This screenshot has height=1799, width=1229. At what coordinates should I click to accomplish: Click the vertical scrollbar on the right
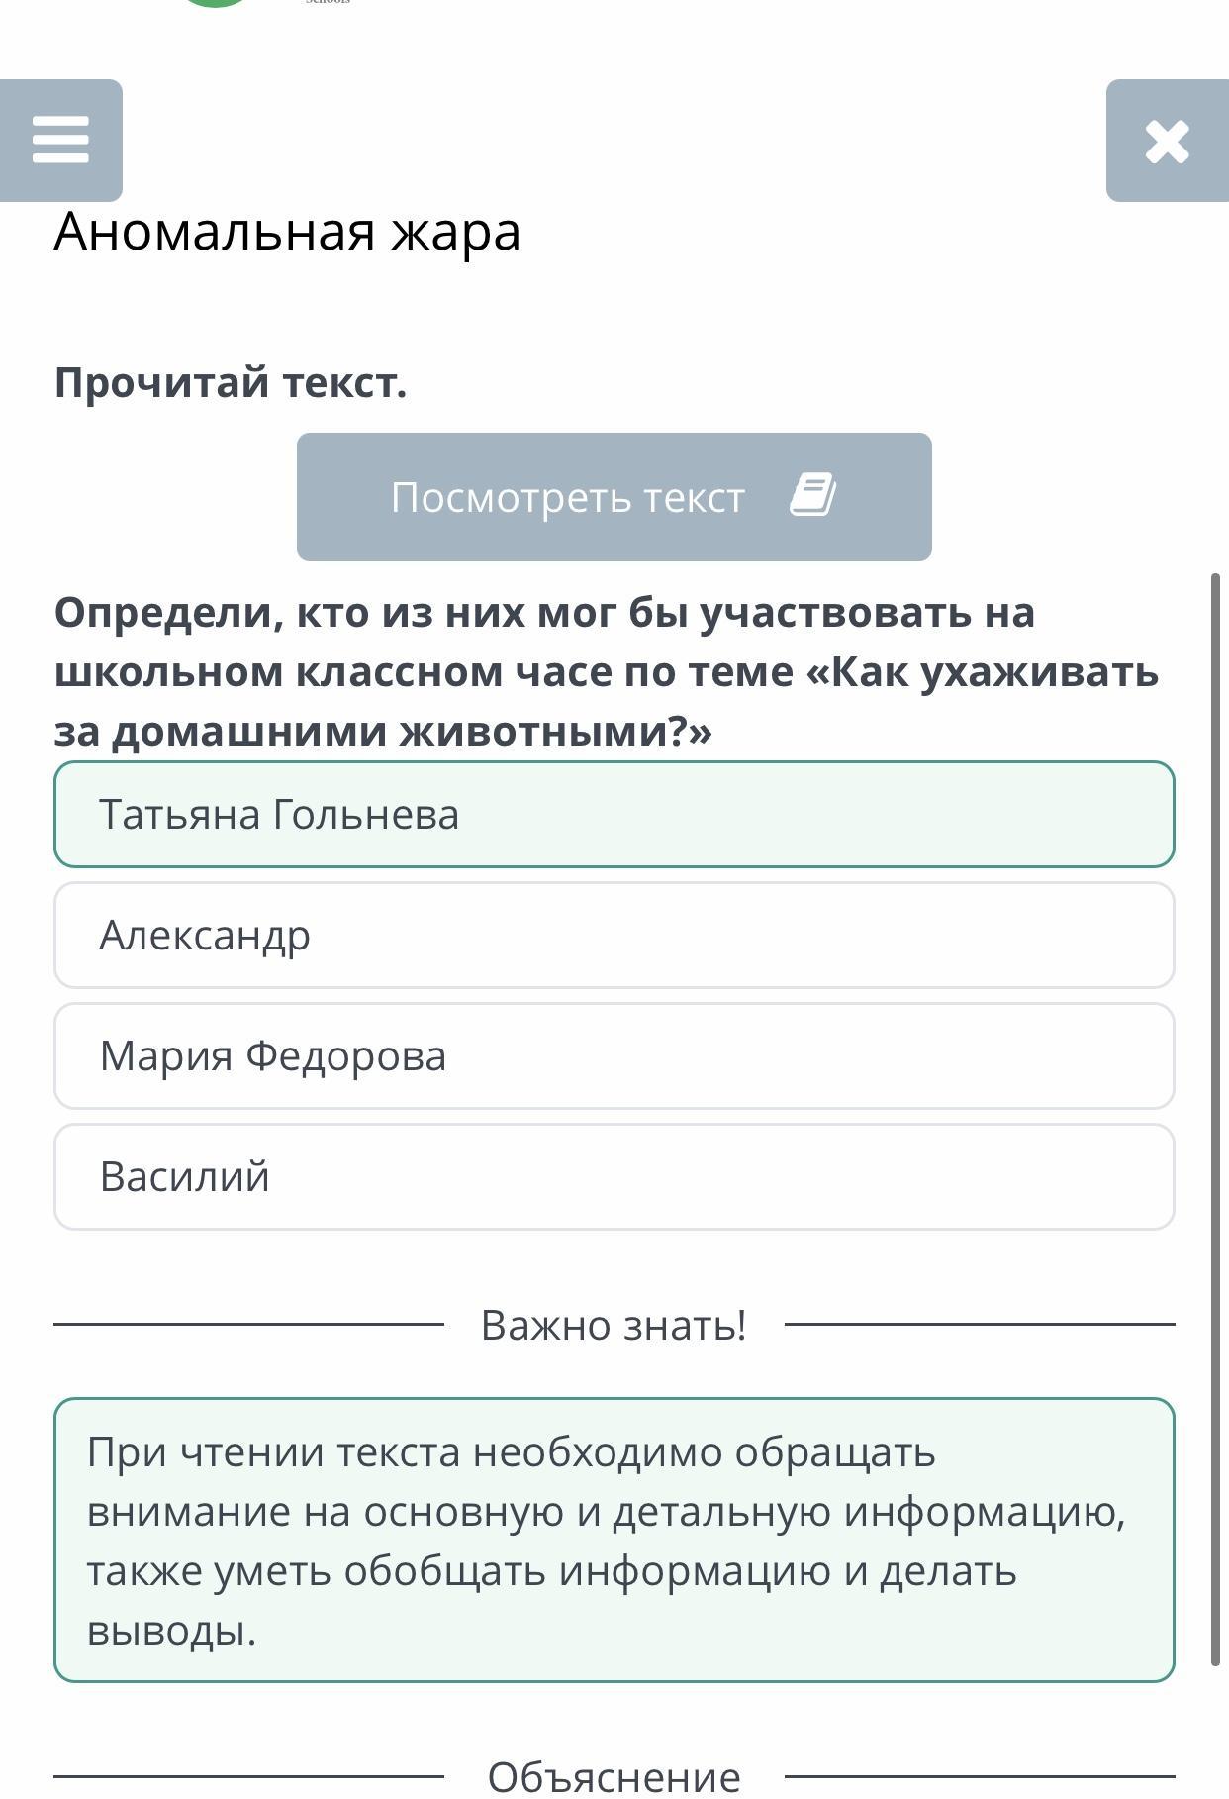point(1216,1119)
